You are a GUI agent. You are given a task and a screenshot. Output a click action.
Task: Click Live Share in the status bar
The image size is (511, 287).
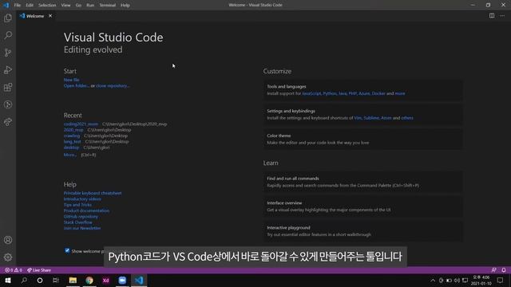click(39, 270)
